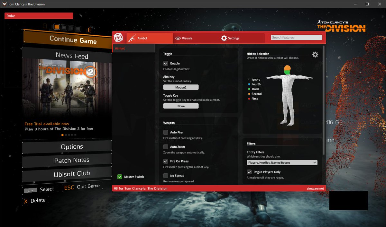Click the Ignore legend color swatch
Screen dimensions: 386x227
click(249, 79)
